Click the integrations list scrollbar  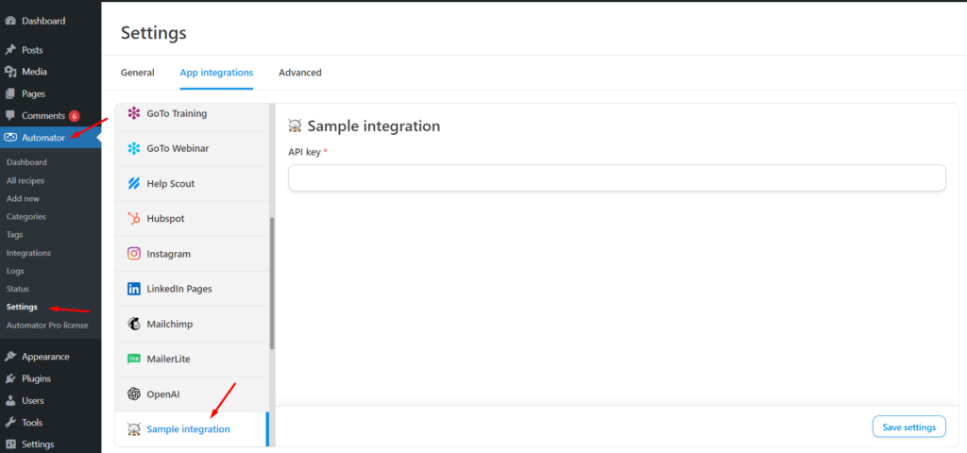(272, 283)
